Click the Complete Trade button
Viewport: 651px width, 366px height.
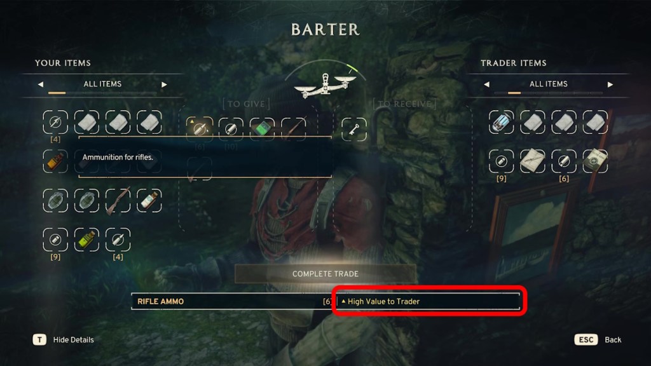[325, 274]
